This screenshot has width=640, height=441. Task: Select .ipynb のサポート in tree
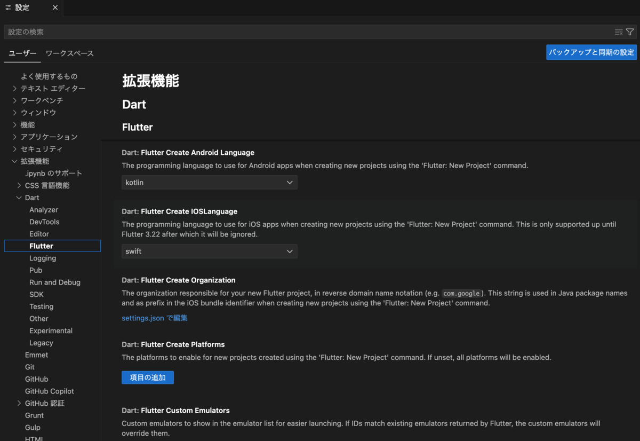(53, 174)
